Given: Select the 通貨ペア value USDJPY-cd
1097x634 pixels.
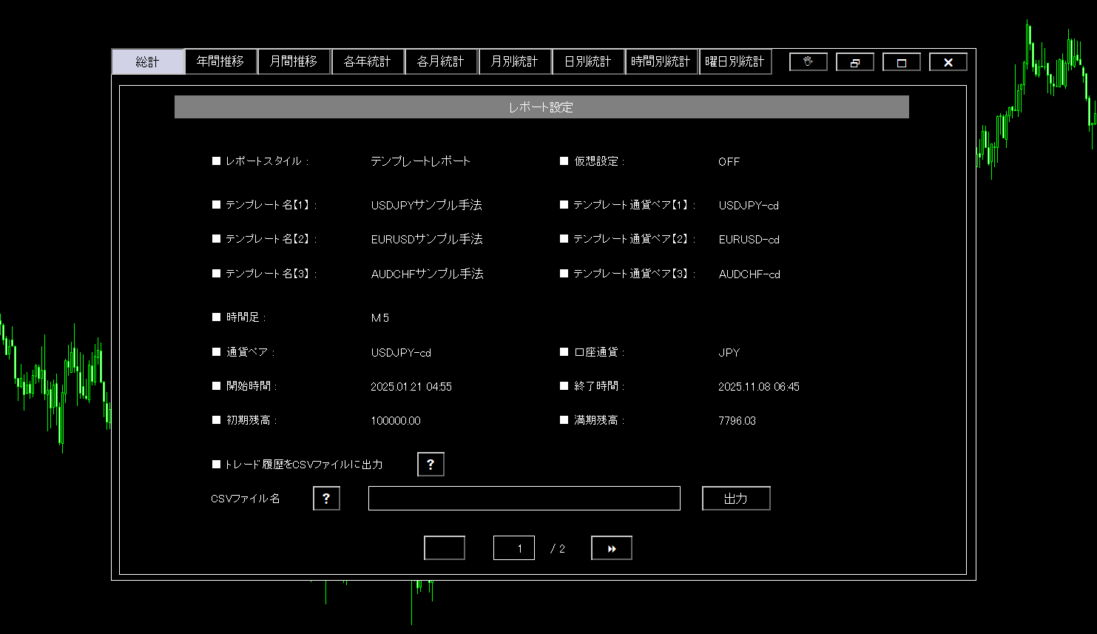Looking at the screenshot, I should [x=401, y=352].
